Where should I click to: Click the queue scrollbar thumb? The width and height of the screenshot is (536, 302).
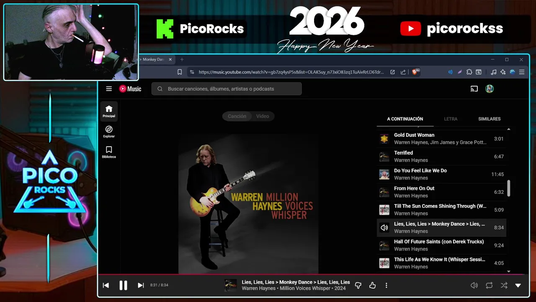coord(509,188)
